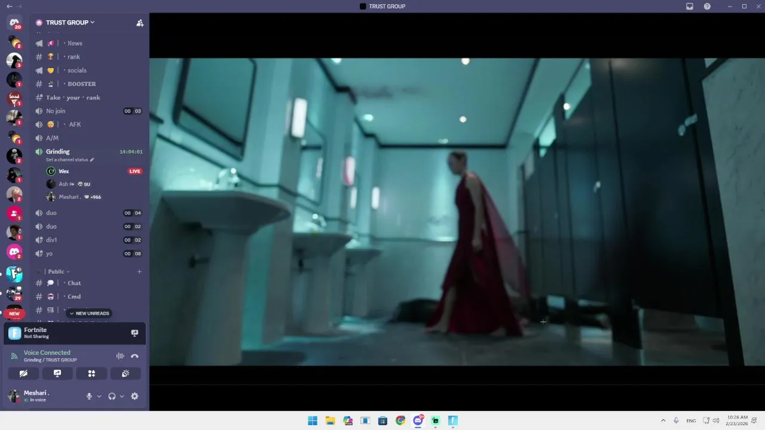
Task: Open Discord direct messages home icon
Action: (14, 23)
